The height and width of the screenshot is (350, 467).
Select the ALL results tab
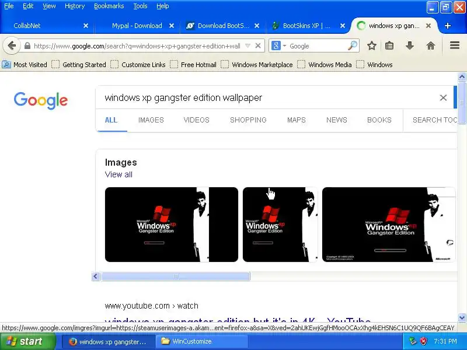tap(111, 120)
